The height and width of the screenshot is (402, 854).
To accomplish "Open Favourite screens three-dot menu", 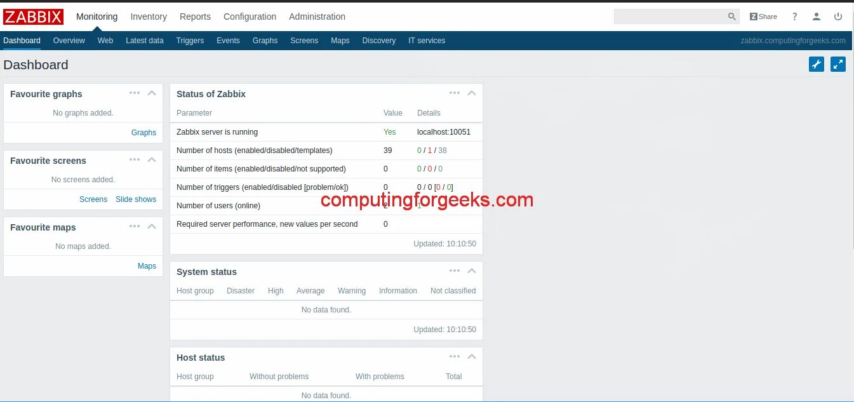I will click(x=135, y=159).
